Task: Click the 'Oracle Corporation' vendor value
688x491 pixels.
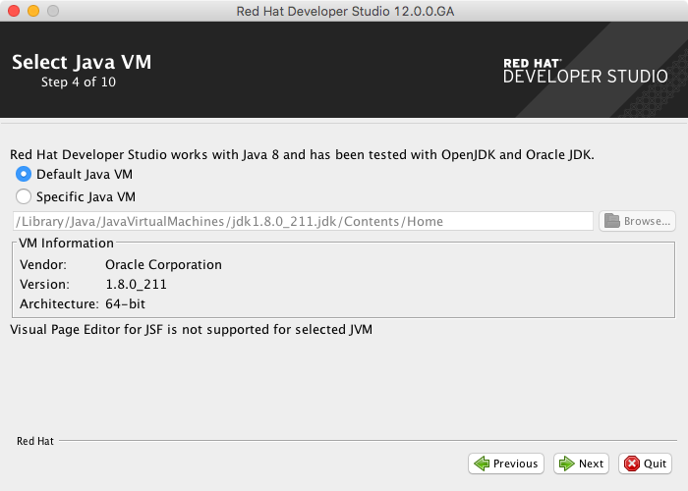Action: click(163, 265)
